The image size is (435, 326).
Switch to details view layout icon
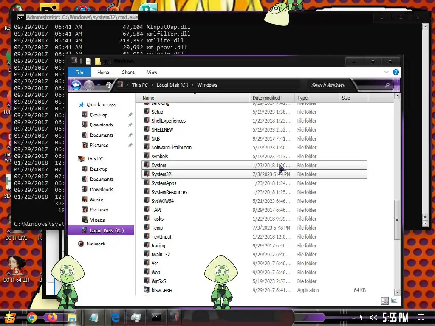[385, 301]
